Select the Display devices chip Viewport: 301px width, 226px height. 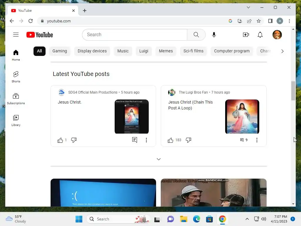92,51
